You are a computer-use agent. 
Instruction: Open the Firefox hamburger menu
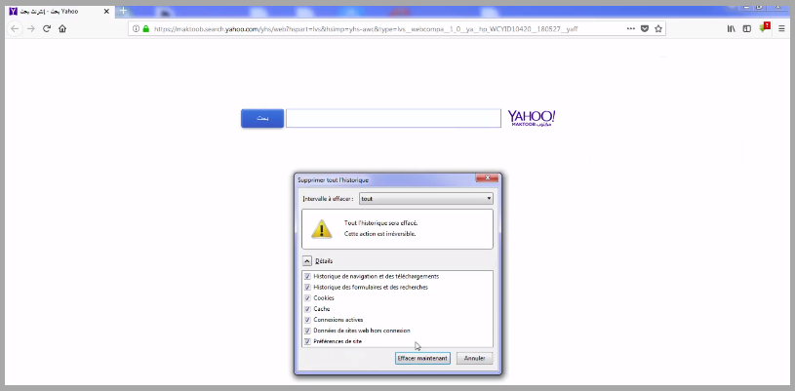(780, 29)
